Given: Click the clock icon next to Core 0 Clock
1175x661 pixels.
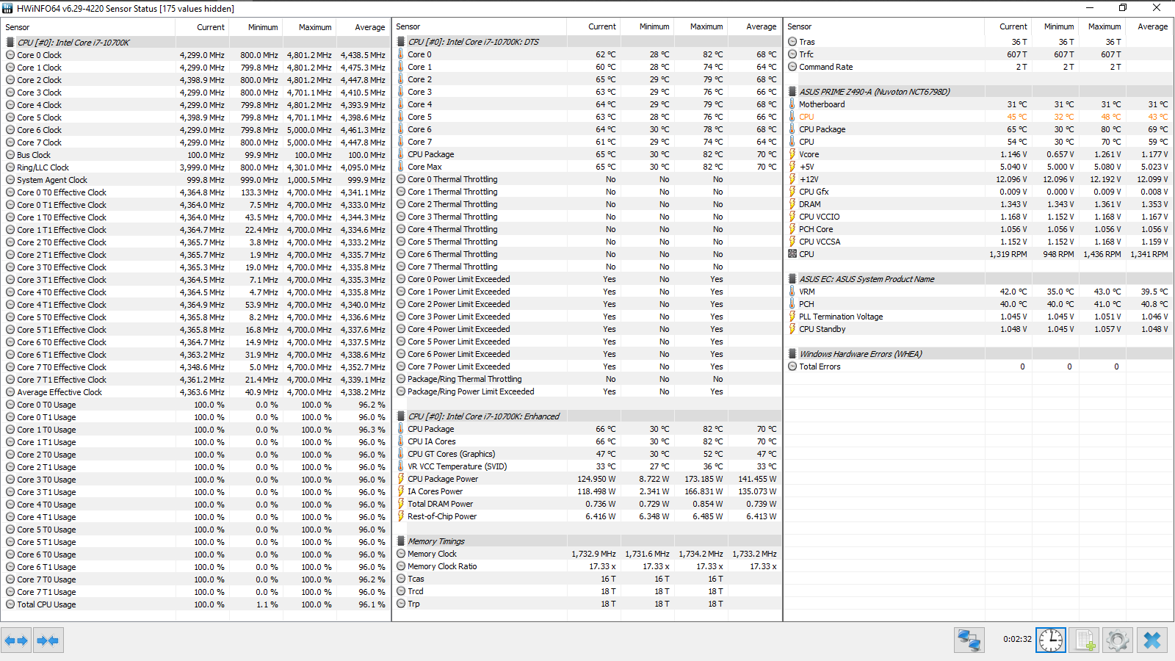Looking at the screenshot, I should pos(10,55).
